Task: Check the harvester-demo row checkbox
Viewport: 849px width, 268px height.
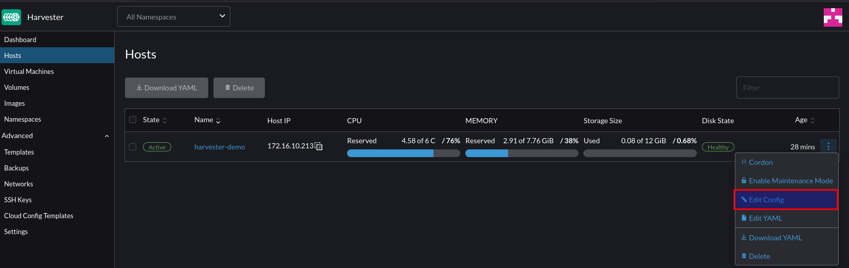Action: pos(133,147)
